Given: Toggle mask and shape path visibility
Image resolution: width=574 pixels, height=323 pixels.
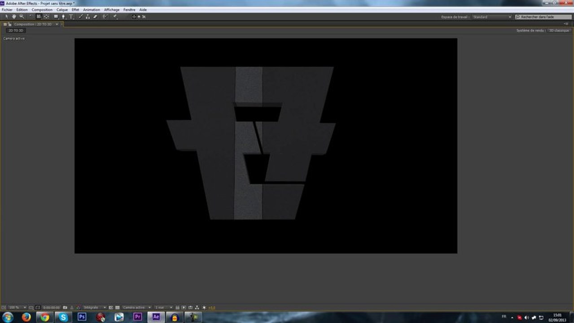Looking at the screenshot, I should [37, 307].
